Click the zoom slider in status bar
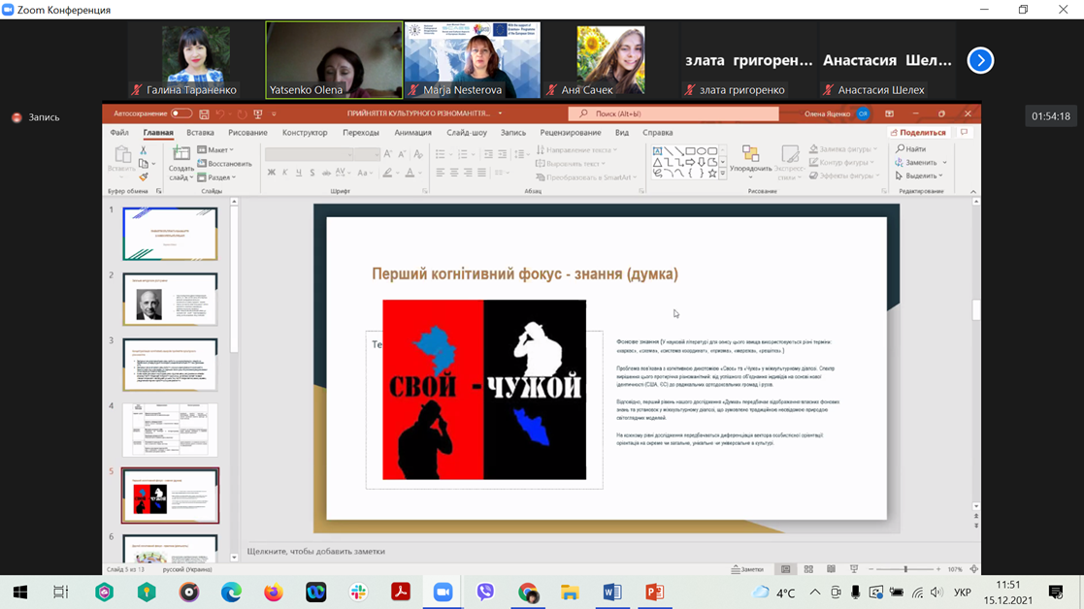 pos(905,569)
